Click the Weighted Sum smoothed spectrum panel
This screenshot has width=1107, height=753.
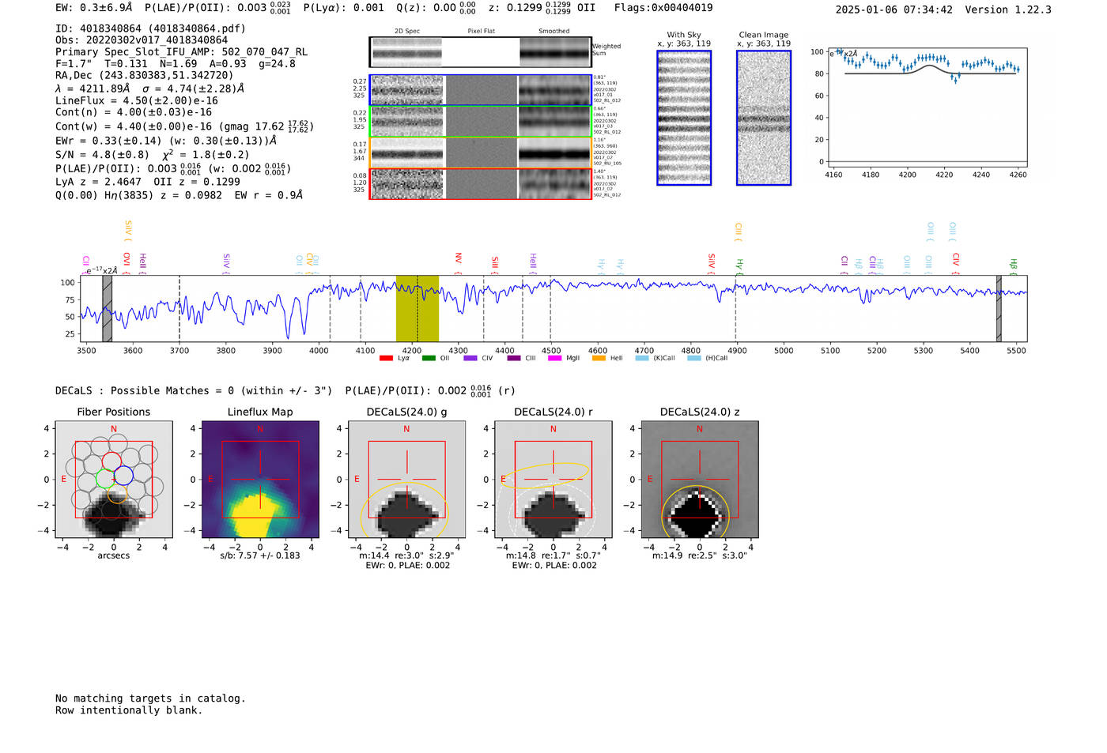(555, 52)
